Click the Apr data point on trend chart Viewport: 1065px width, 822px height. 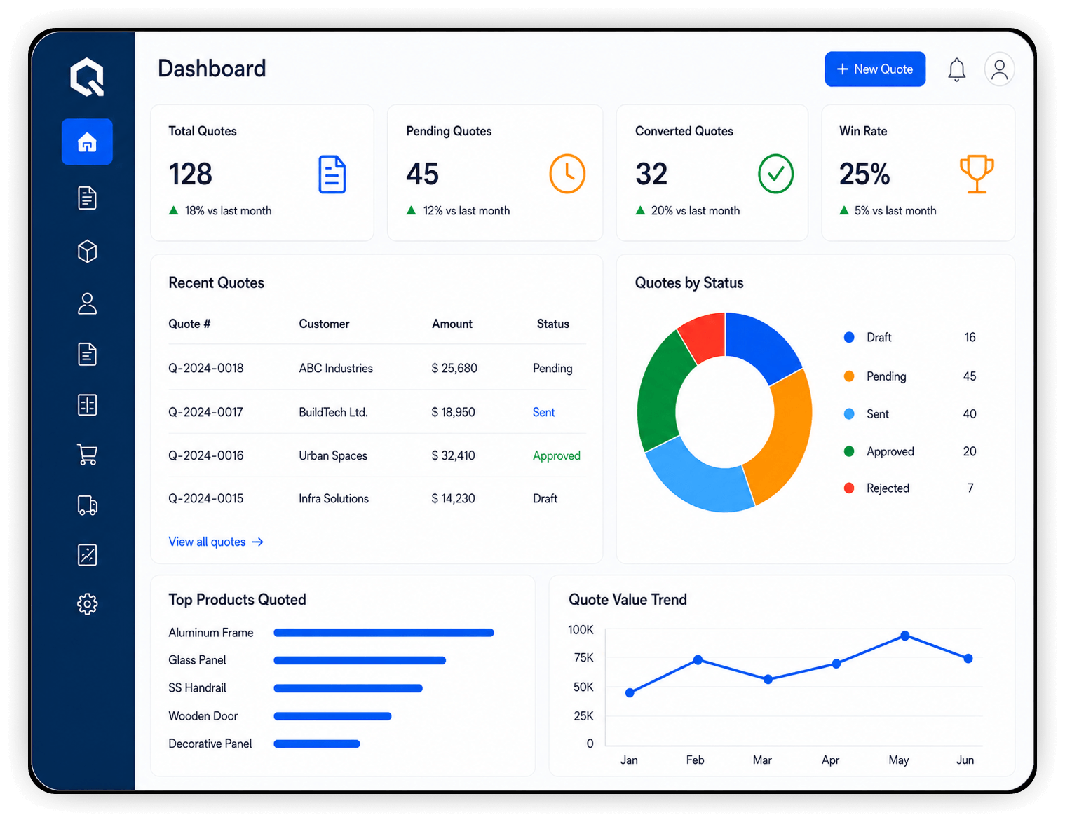click(836, 663)
